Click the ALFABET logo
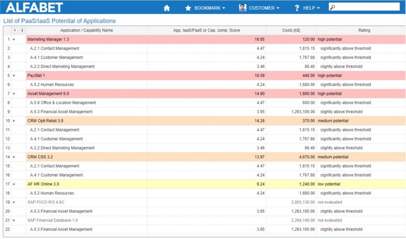Image resolution: width=406 pixels, height=239 pixels. (x=34, y=7)
